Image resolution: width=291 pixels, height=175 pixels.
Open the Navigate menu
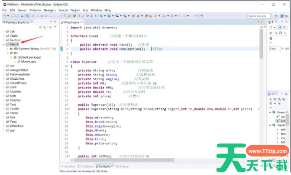point(49,10)
